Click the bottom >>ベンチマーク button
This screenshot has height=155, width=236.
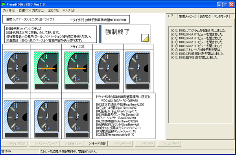click(121, 144)
